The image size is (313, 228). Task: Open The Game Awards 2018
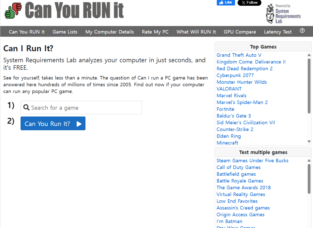tap(244, 187)
